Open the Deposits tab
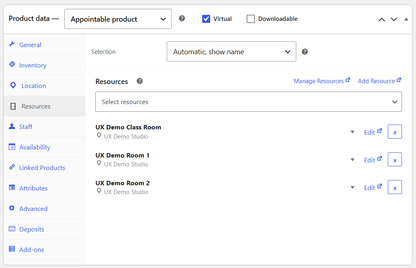Screen dimensions: 416x268 44,229
